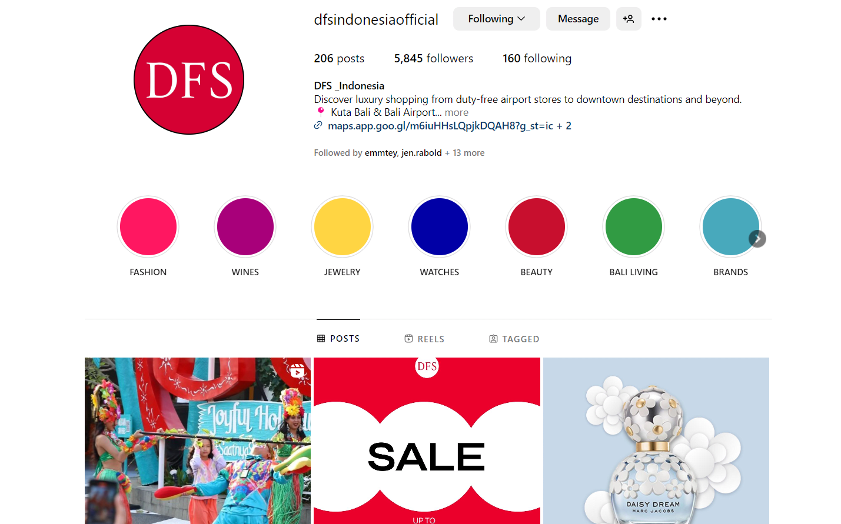Open the FASHION story highlight

148,227
